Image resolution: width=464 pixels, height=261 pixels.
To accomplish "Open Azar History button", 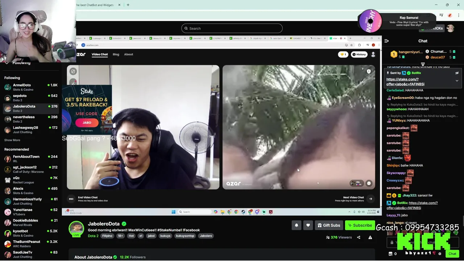I will [359, 54].
